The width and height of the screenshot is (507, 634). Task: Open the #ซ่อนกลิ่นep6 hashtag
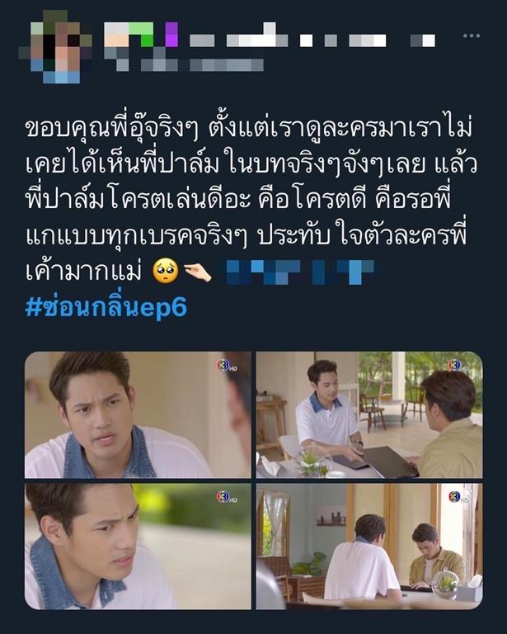coord(106,307)
